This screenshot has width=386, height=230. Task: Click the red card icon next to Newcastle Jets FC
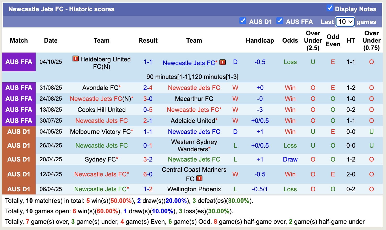[222, 62]
